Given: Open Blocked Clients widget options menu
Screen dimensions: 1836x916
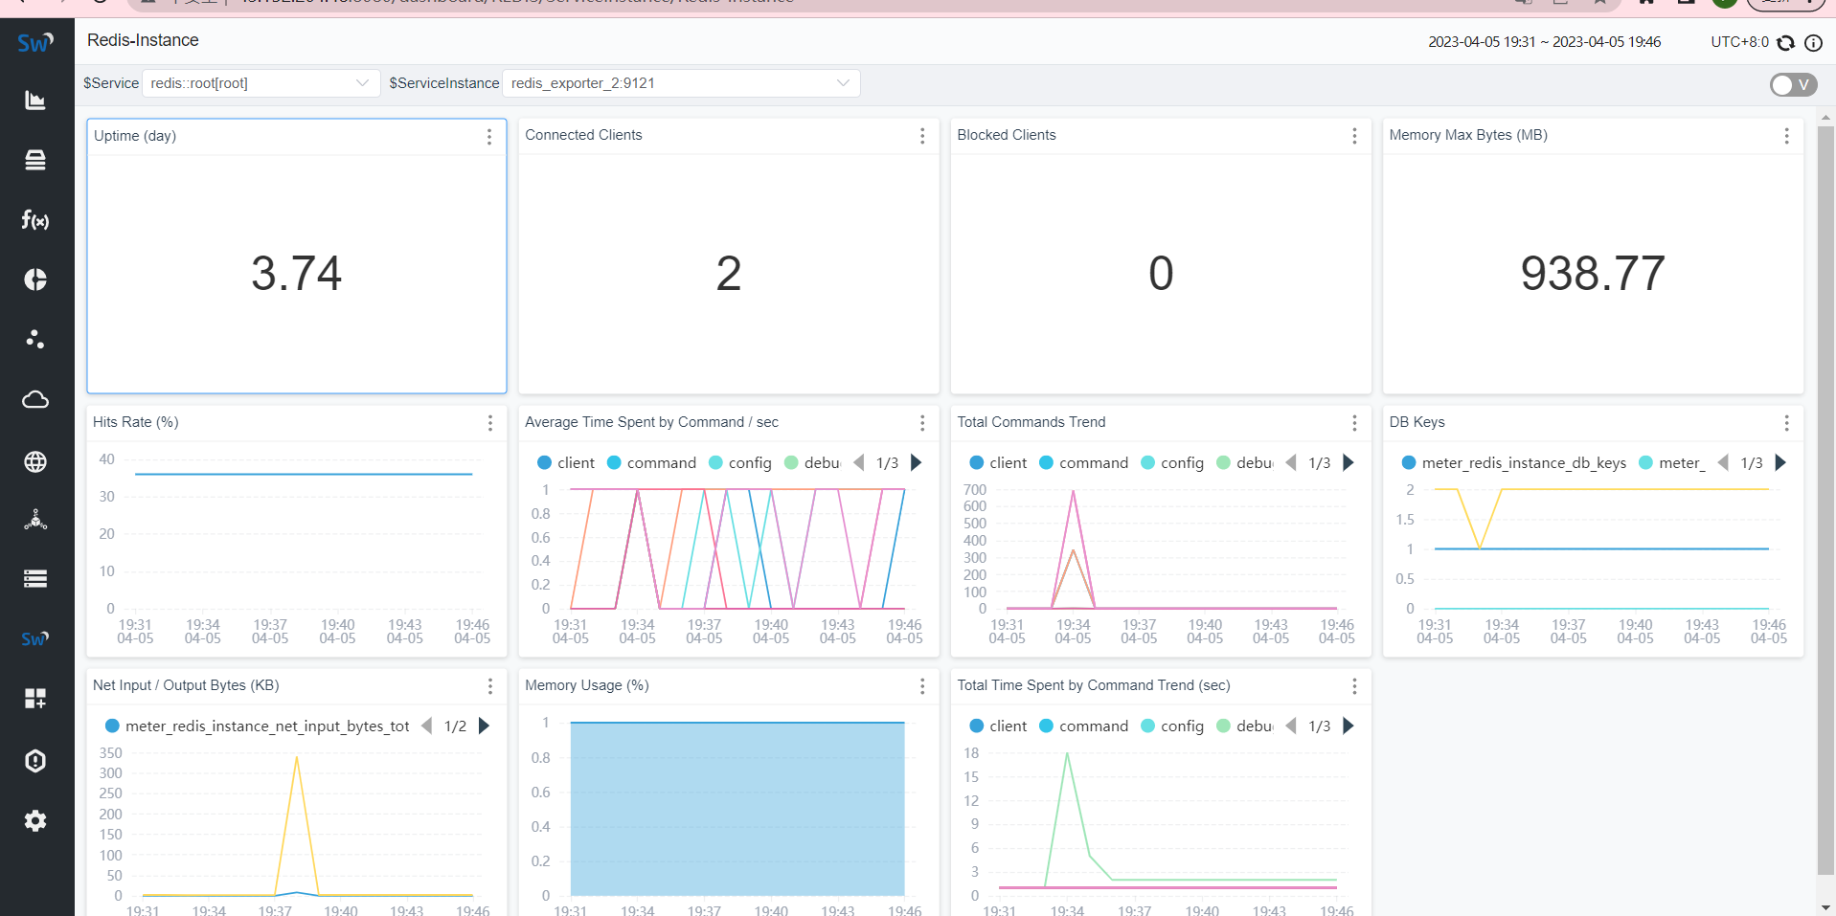Looking at the screenshot, I should coord(1354,136).
